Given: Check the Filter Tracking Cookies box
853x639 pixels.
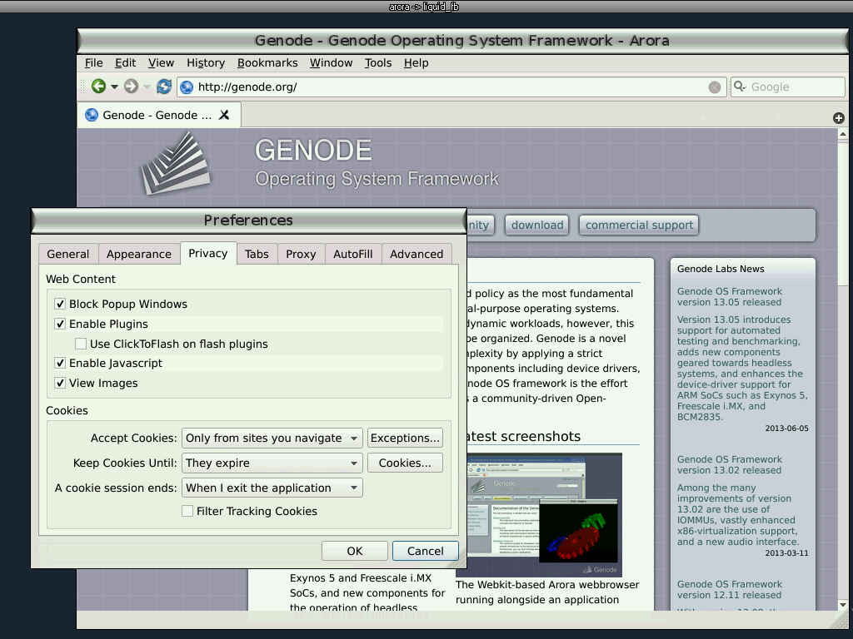Looking at the screenshot, I should click(x=187, y=511).
